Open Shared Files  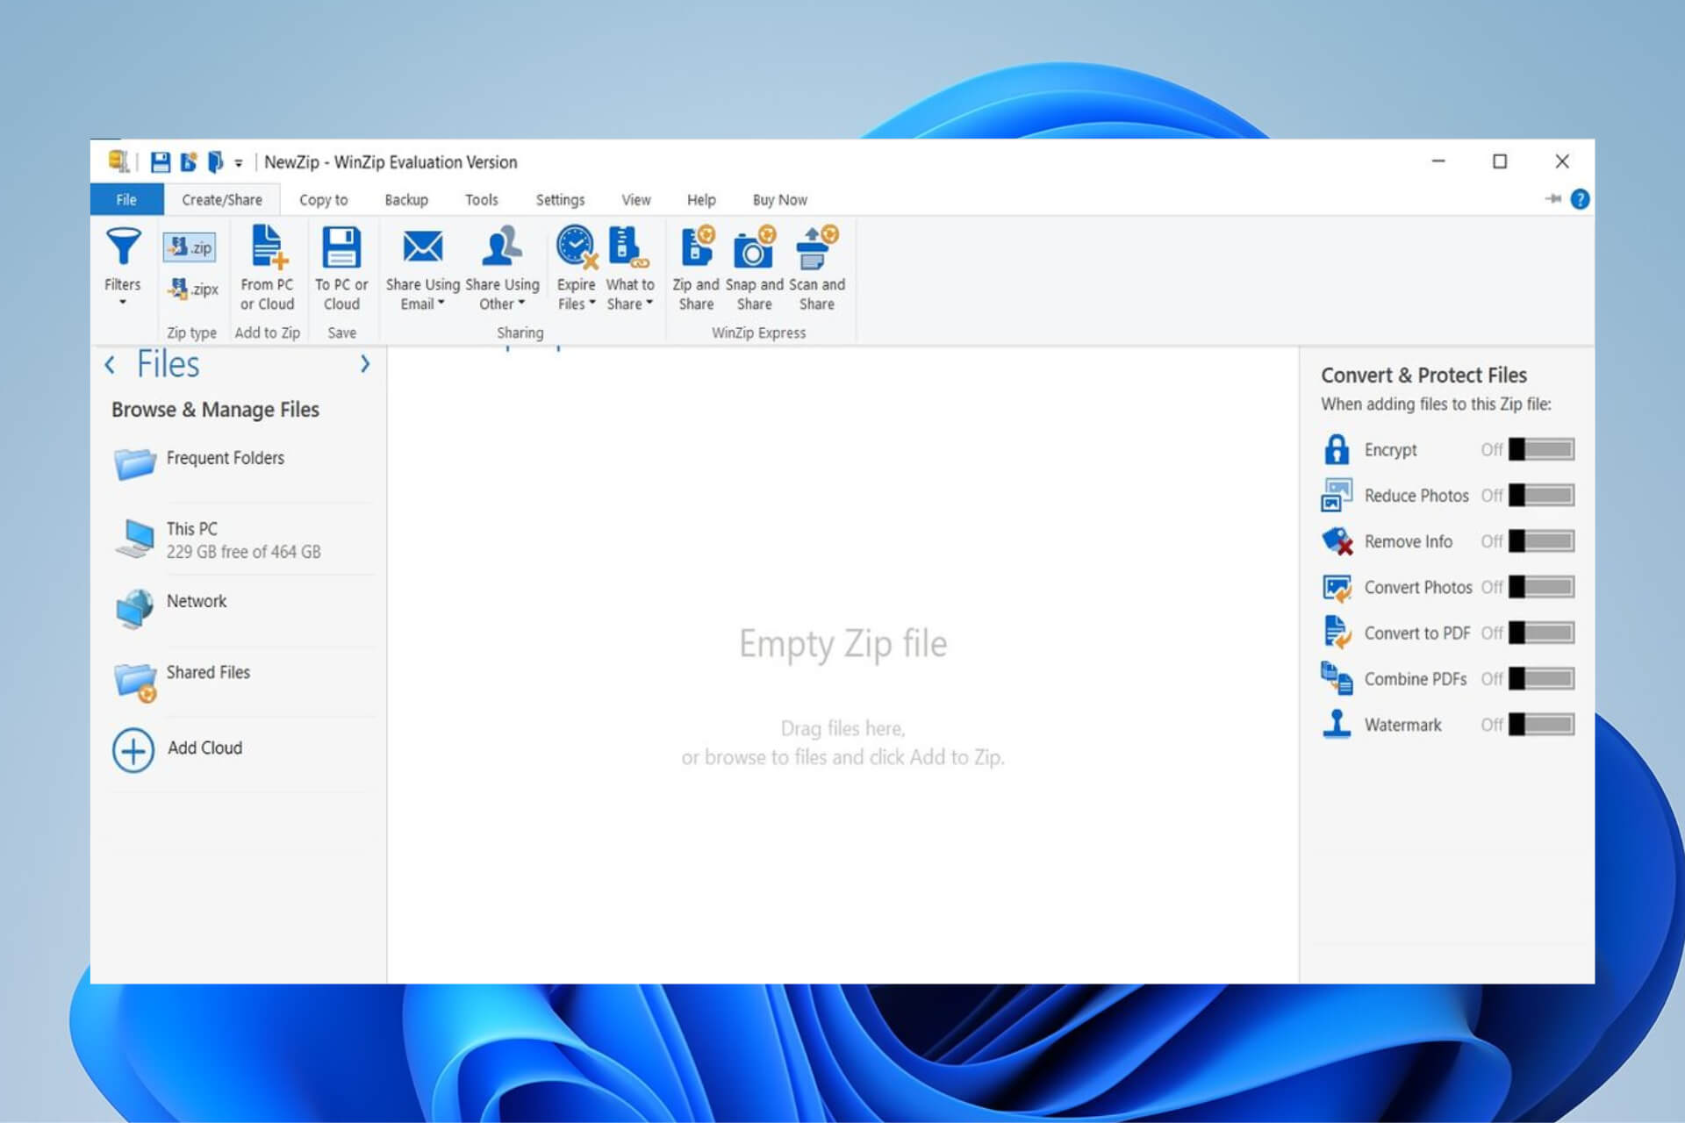click(x=242, y=680)
